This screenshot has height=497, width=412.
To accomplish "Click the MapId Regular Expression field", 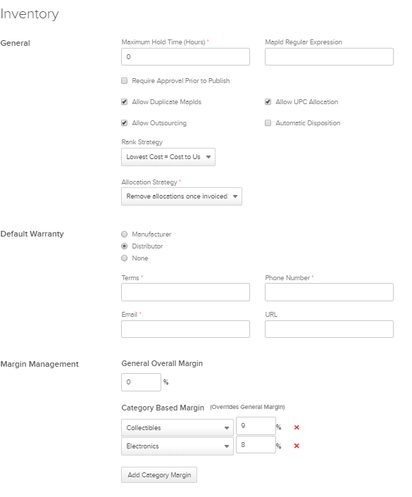I will (329, 57).
